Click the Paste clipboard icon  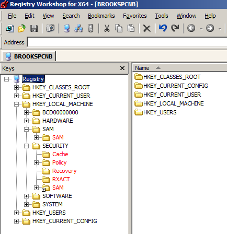coord(131,28)
